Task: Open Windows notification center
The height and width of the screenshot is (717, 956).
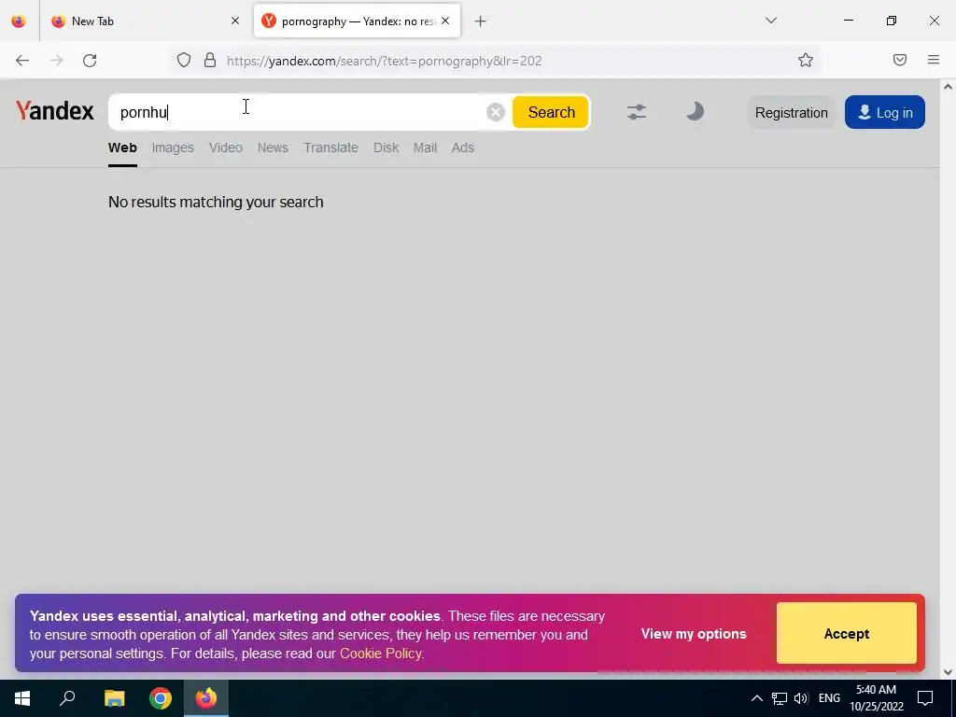Action: click(x=925, y=698)
